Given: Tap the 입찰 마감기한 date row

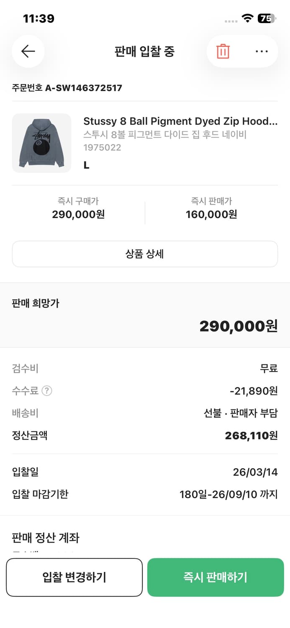Looking at the screenshot, I should 145,494.
